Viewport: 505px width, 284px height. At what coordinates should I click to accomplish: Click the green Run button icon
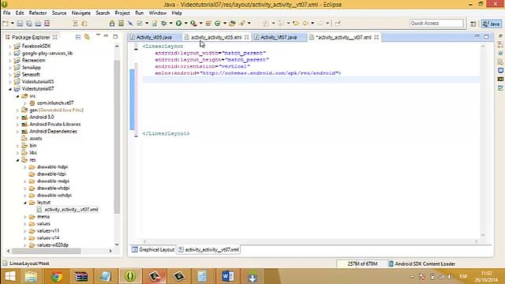coord(179,23)
